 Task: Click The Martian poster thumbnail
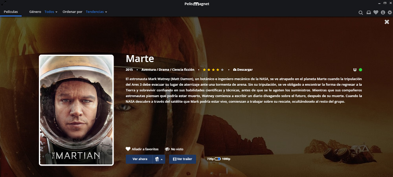(x=76, y=110)
